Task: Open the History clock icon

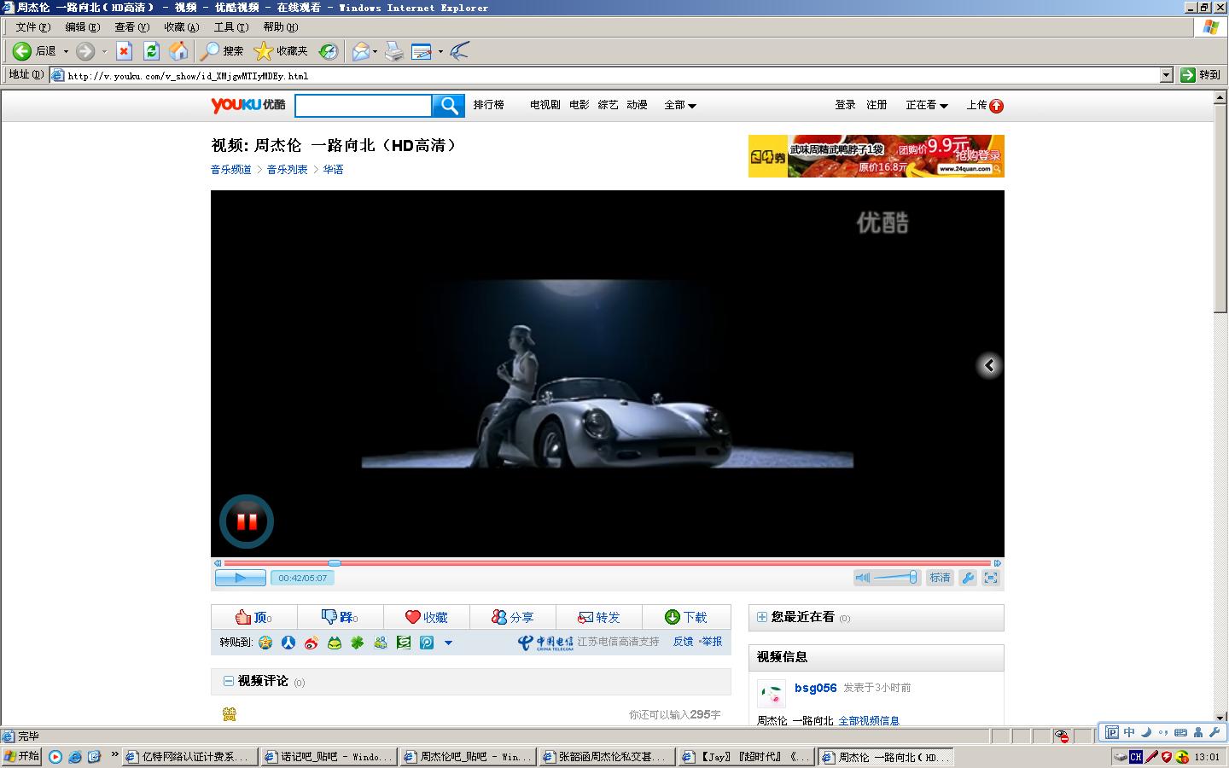Action: click(329, 51)
